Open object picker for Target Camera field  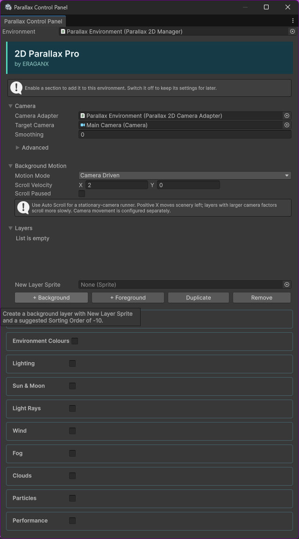click(x=287, y=125)
